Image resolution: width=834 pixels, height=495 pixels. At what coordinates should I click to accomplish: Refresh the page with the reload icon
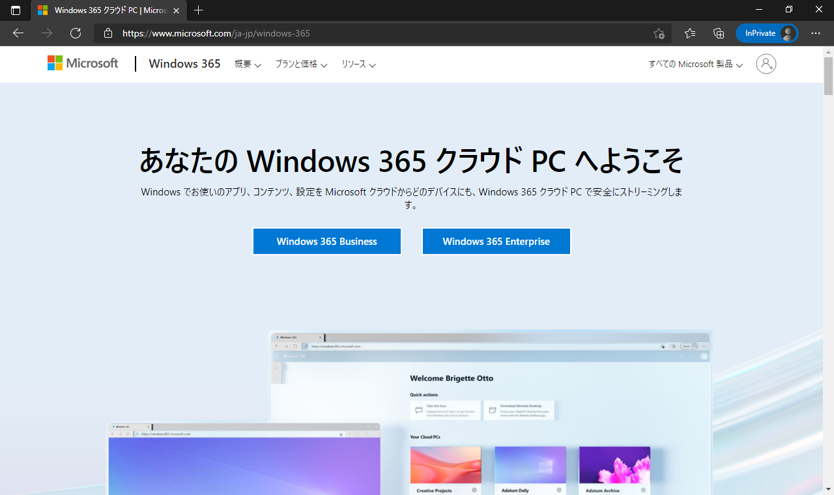click(76, 33)
